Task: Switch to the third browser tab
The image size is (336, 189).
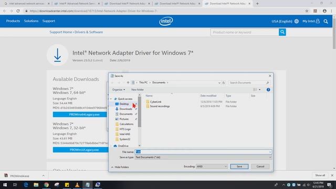Action: click(x=127, y=4)
